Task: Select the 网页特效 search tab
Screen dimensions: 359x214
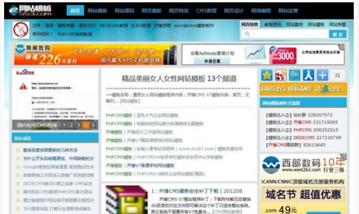Action: coord(249,24)
